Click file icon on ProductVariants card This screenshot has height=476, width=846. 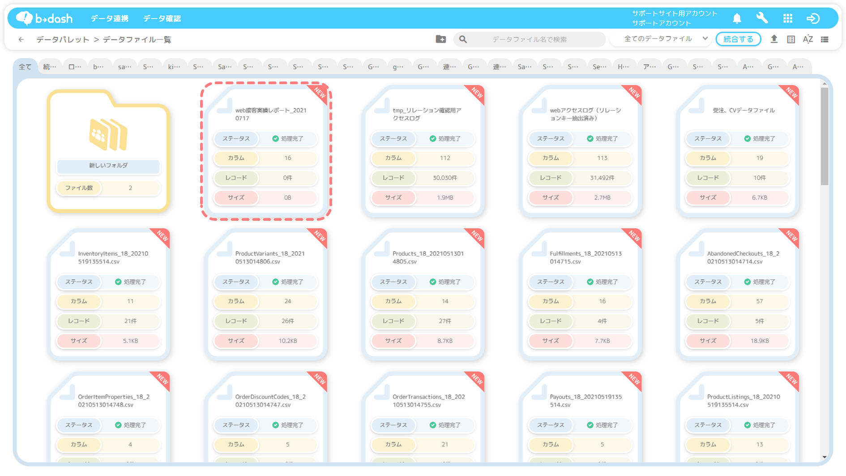(x=224, y=249)
